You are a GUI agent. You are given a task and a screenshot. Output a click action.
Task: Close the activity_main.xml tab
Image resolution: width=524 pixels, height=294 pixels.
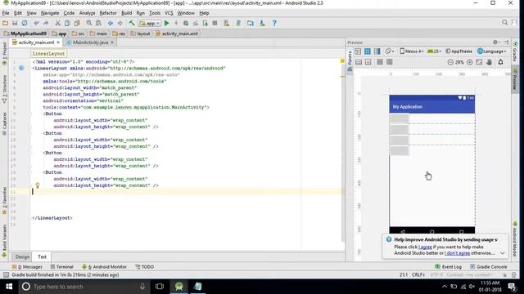(x=58, y=42)
